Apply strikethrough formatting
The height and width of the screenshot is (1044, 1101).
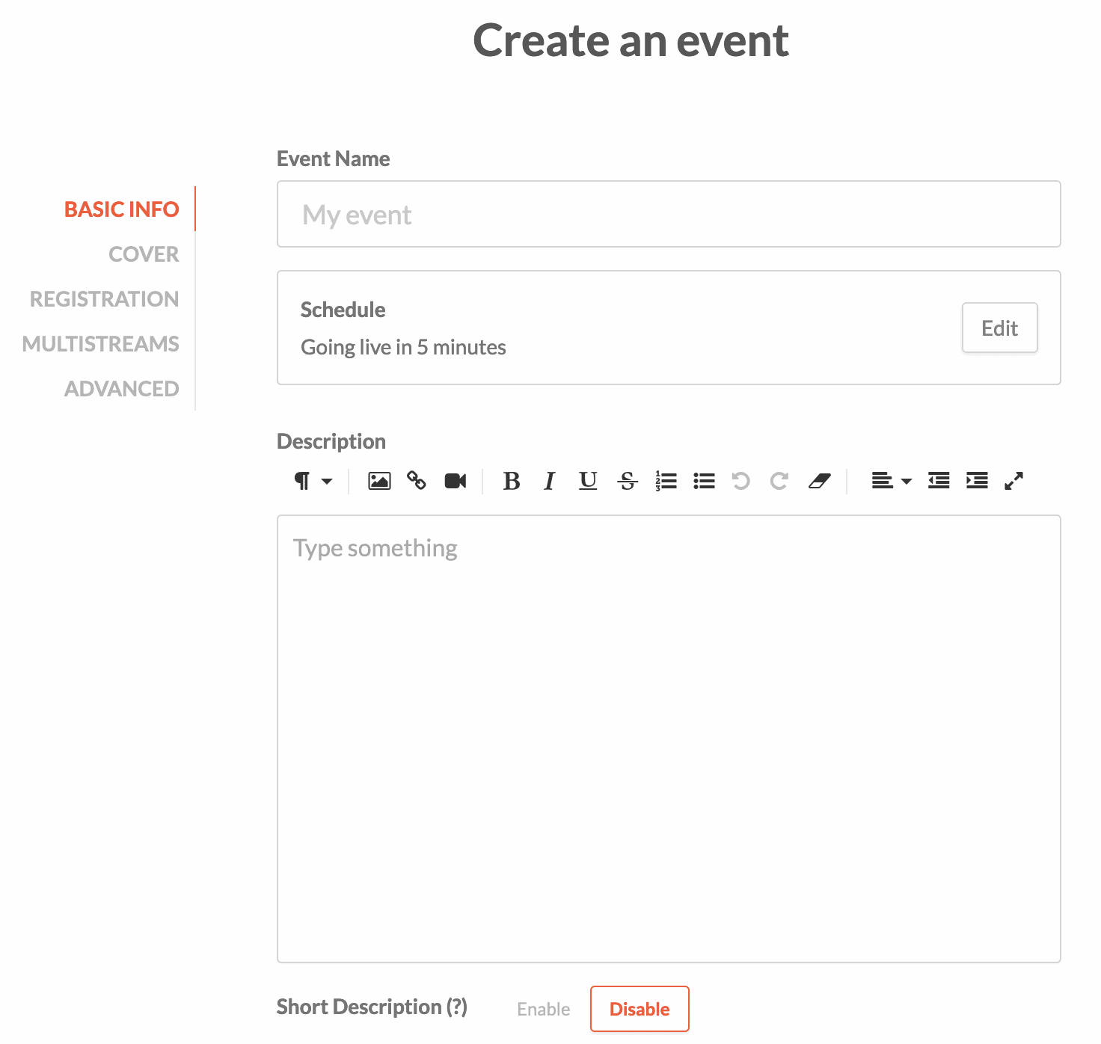point(628,481)
